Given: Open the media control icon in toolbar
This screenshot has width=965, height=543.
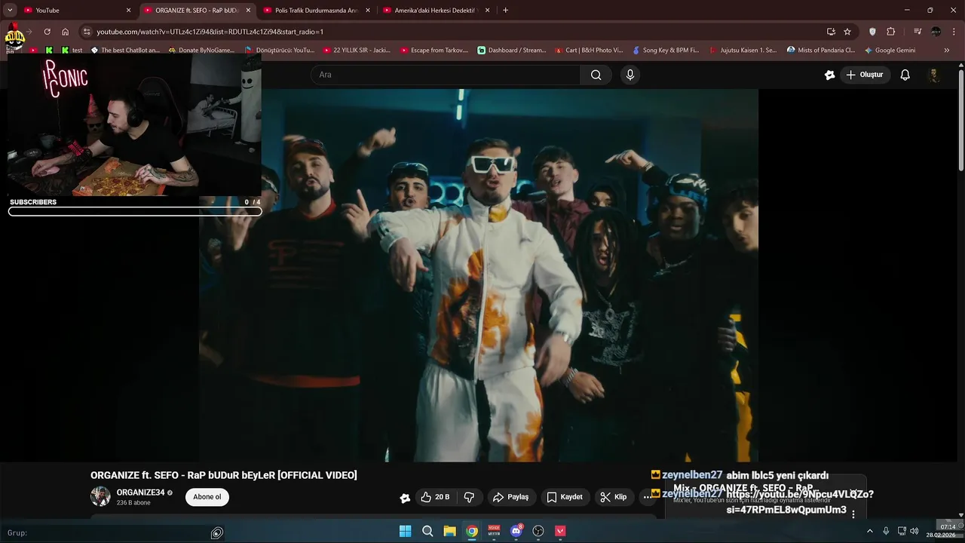Looking at the screenshot, I should pyautogui.click(x=918, y=32).
